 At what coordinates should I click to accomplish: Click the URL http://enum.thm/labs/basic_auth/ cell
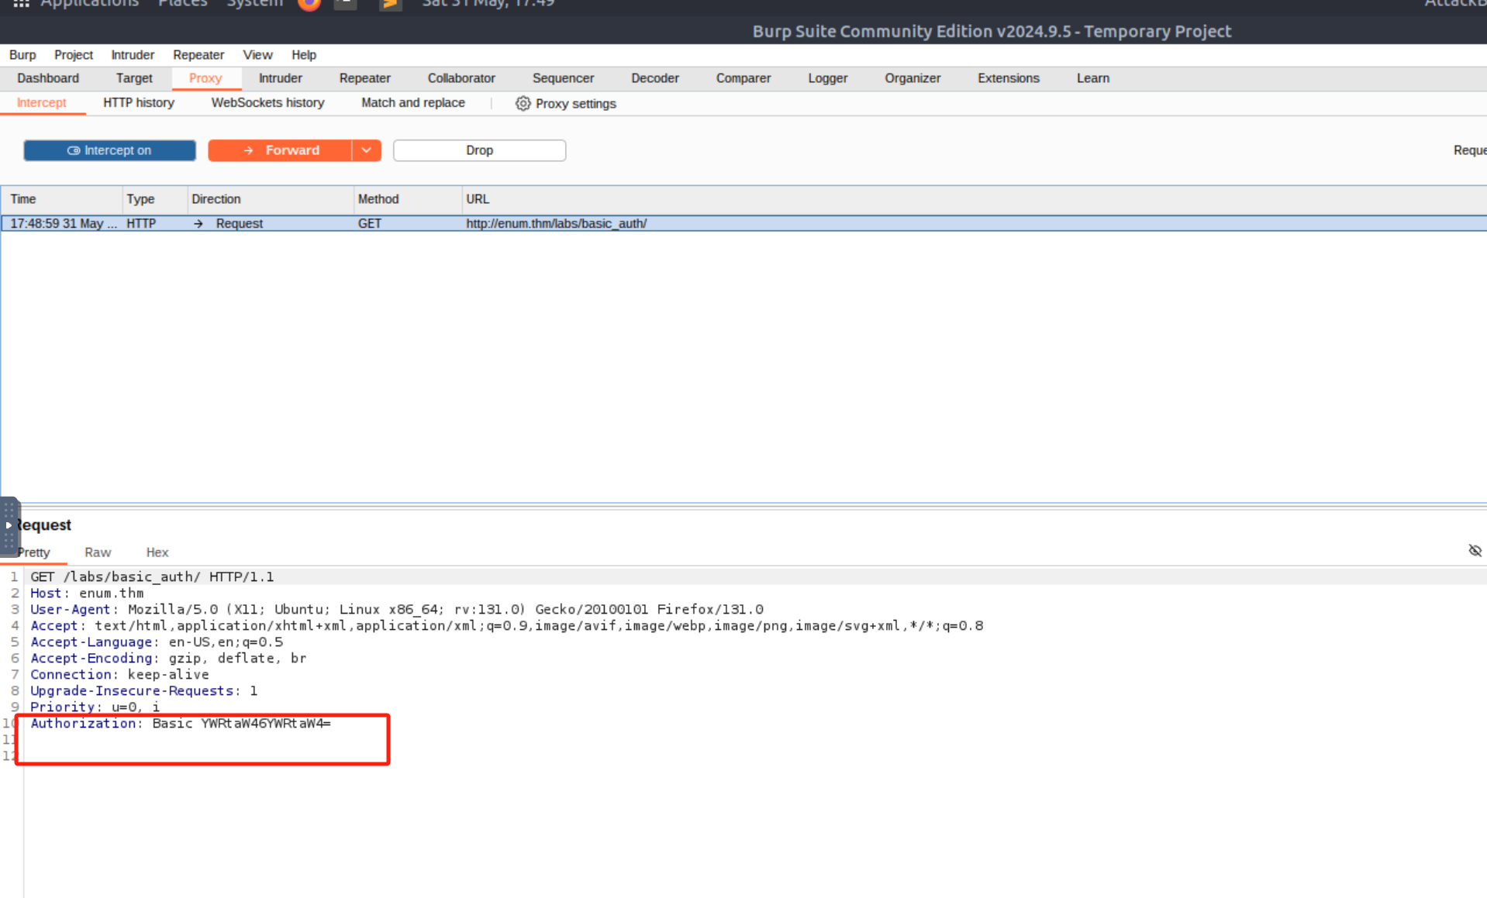click(x=557, y=223)
